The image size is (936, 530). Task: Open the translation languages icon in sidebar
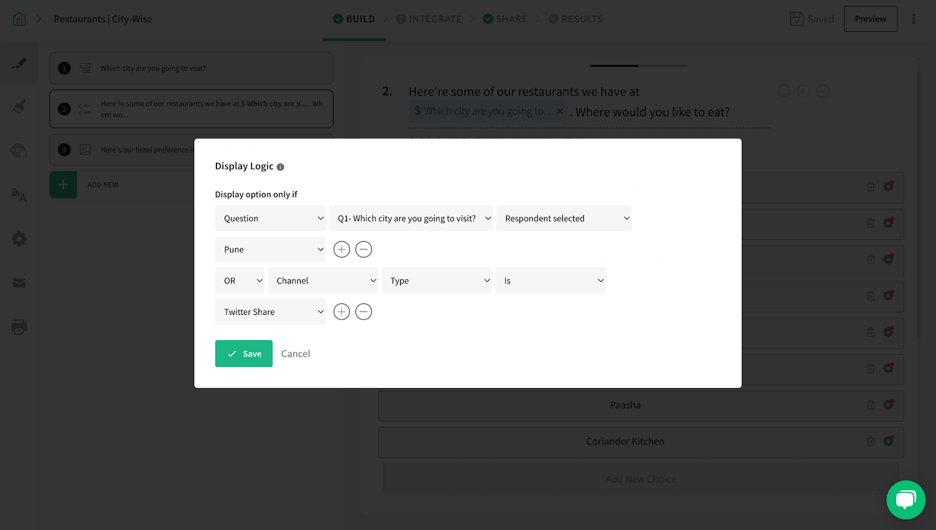19,195
